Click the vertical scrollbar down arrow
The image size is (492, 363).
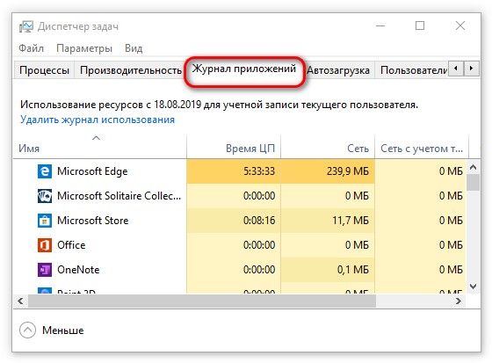point(474,287)
